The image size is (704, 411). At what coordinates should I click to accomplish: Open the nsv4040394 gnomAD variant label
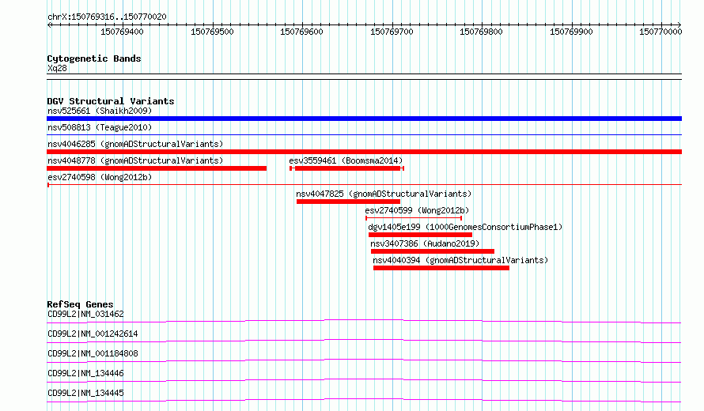460,260
